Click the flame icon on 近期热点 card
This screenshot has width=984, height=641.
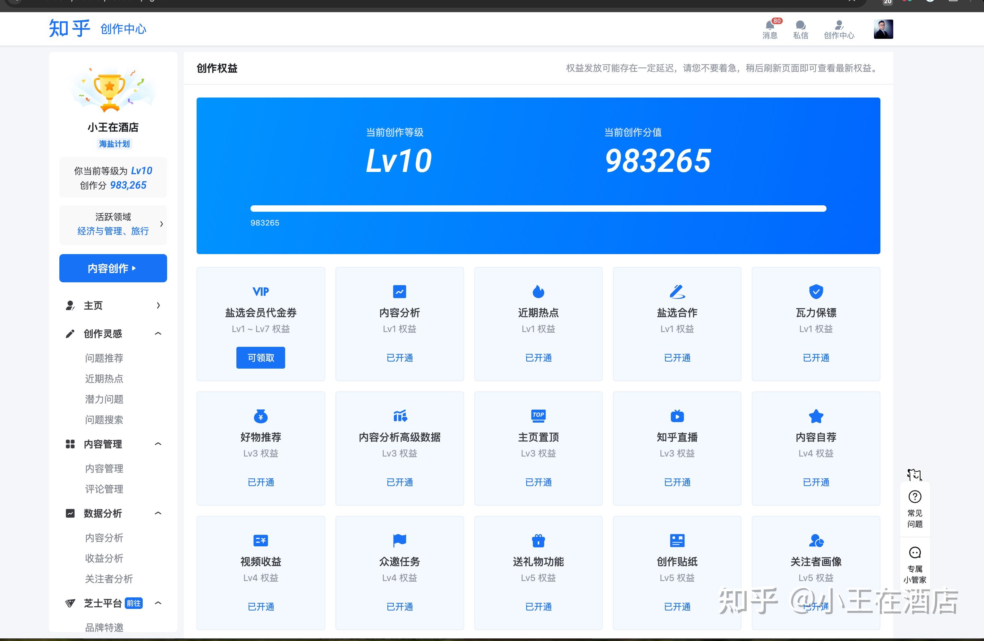click(x=538, y=292)
